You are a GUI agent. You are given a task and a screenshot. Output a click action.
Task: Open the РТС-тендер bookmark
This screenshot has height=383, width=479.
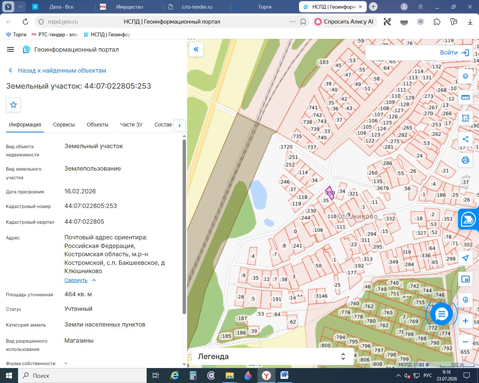point(55,34)
